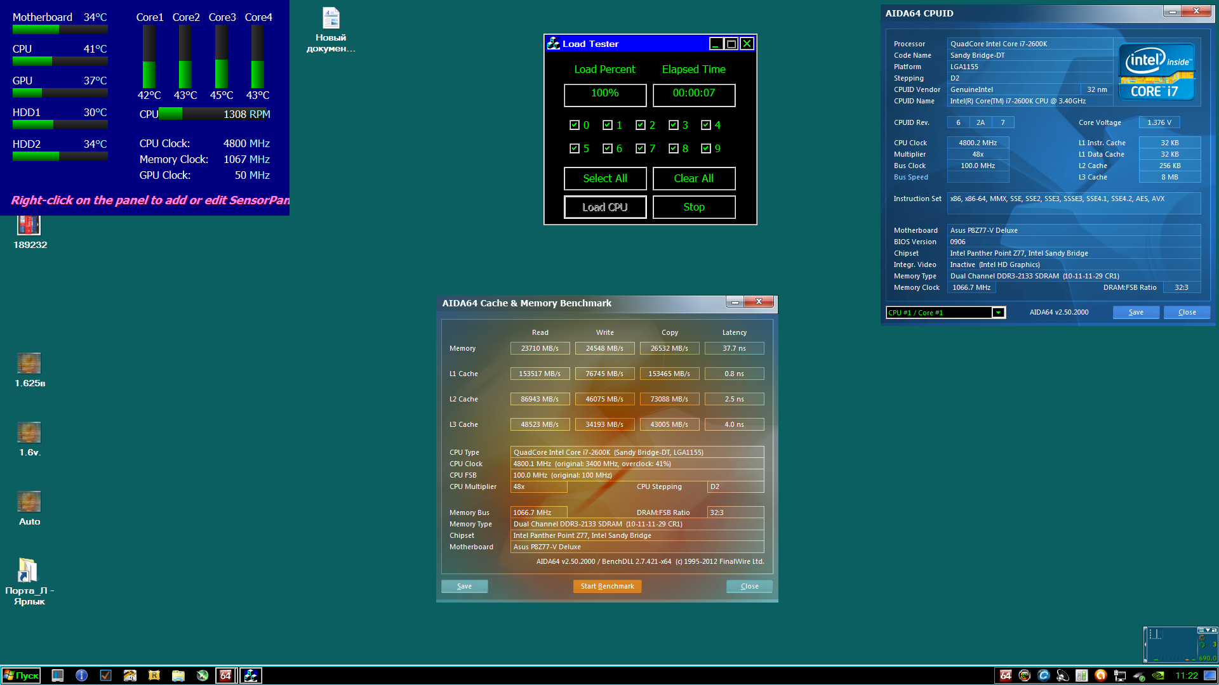The image size is (1219, 685).
Task: Collapse the gadget side arrow strip
Action: click(x=1146, y=644)
